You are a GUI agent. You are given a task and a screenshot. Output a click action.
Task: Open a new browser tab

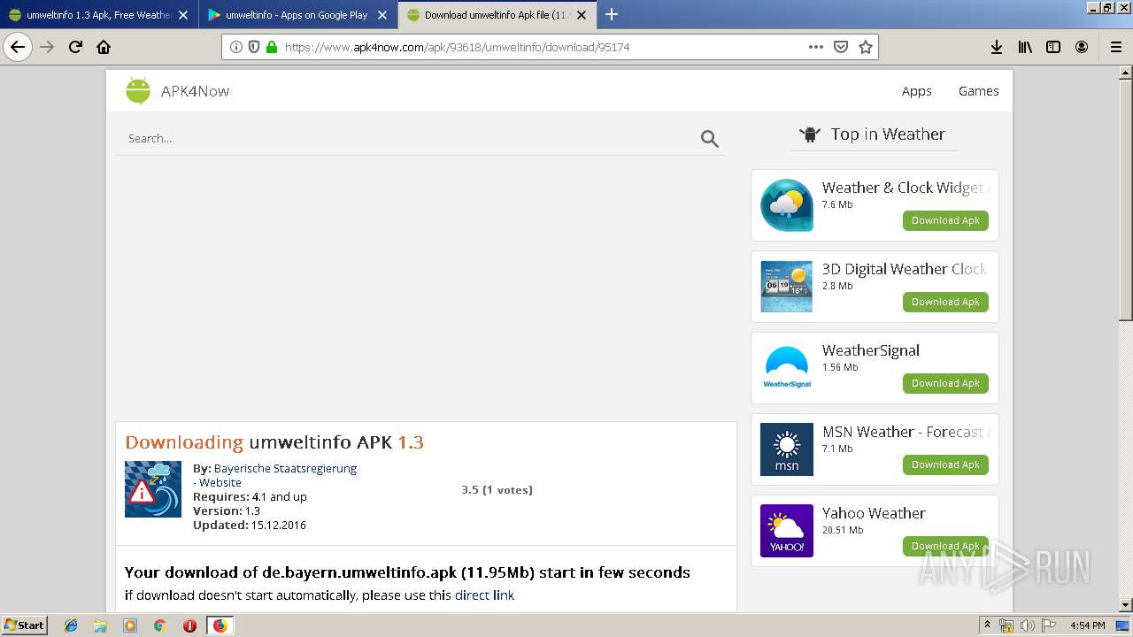click(x=612, y=14)
